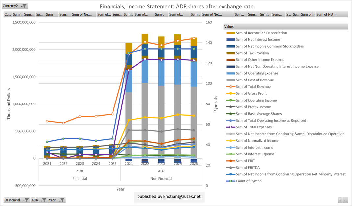Select Sum of Total Revenue legend marker
This screenshot has width=352, height=206.
coord(231,87)
